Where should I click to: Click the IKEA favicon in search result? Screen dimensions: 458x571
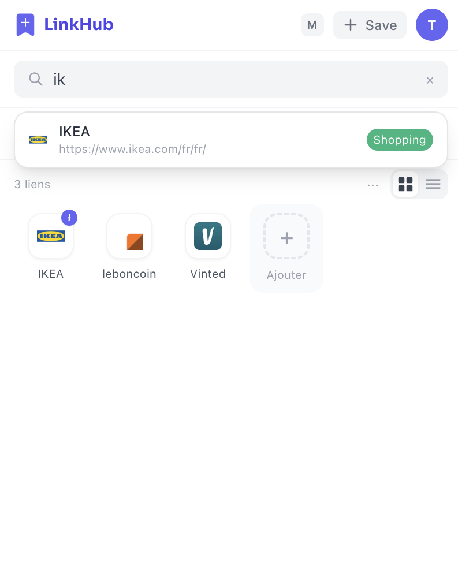pyautogui.click(x=38, y=140)
